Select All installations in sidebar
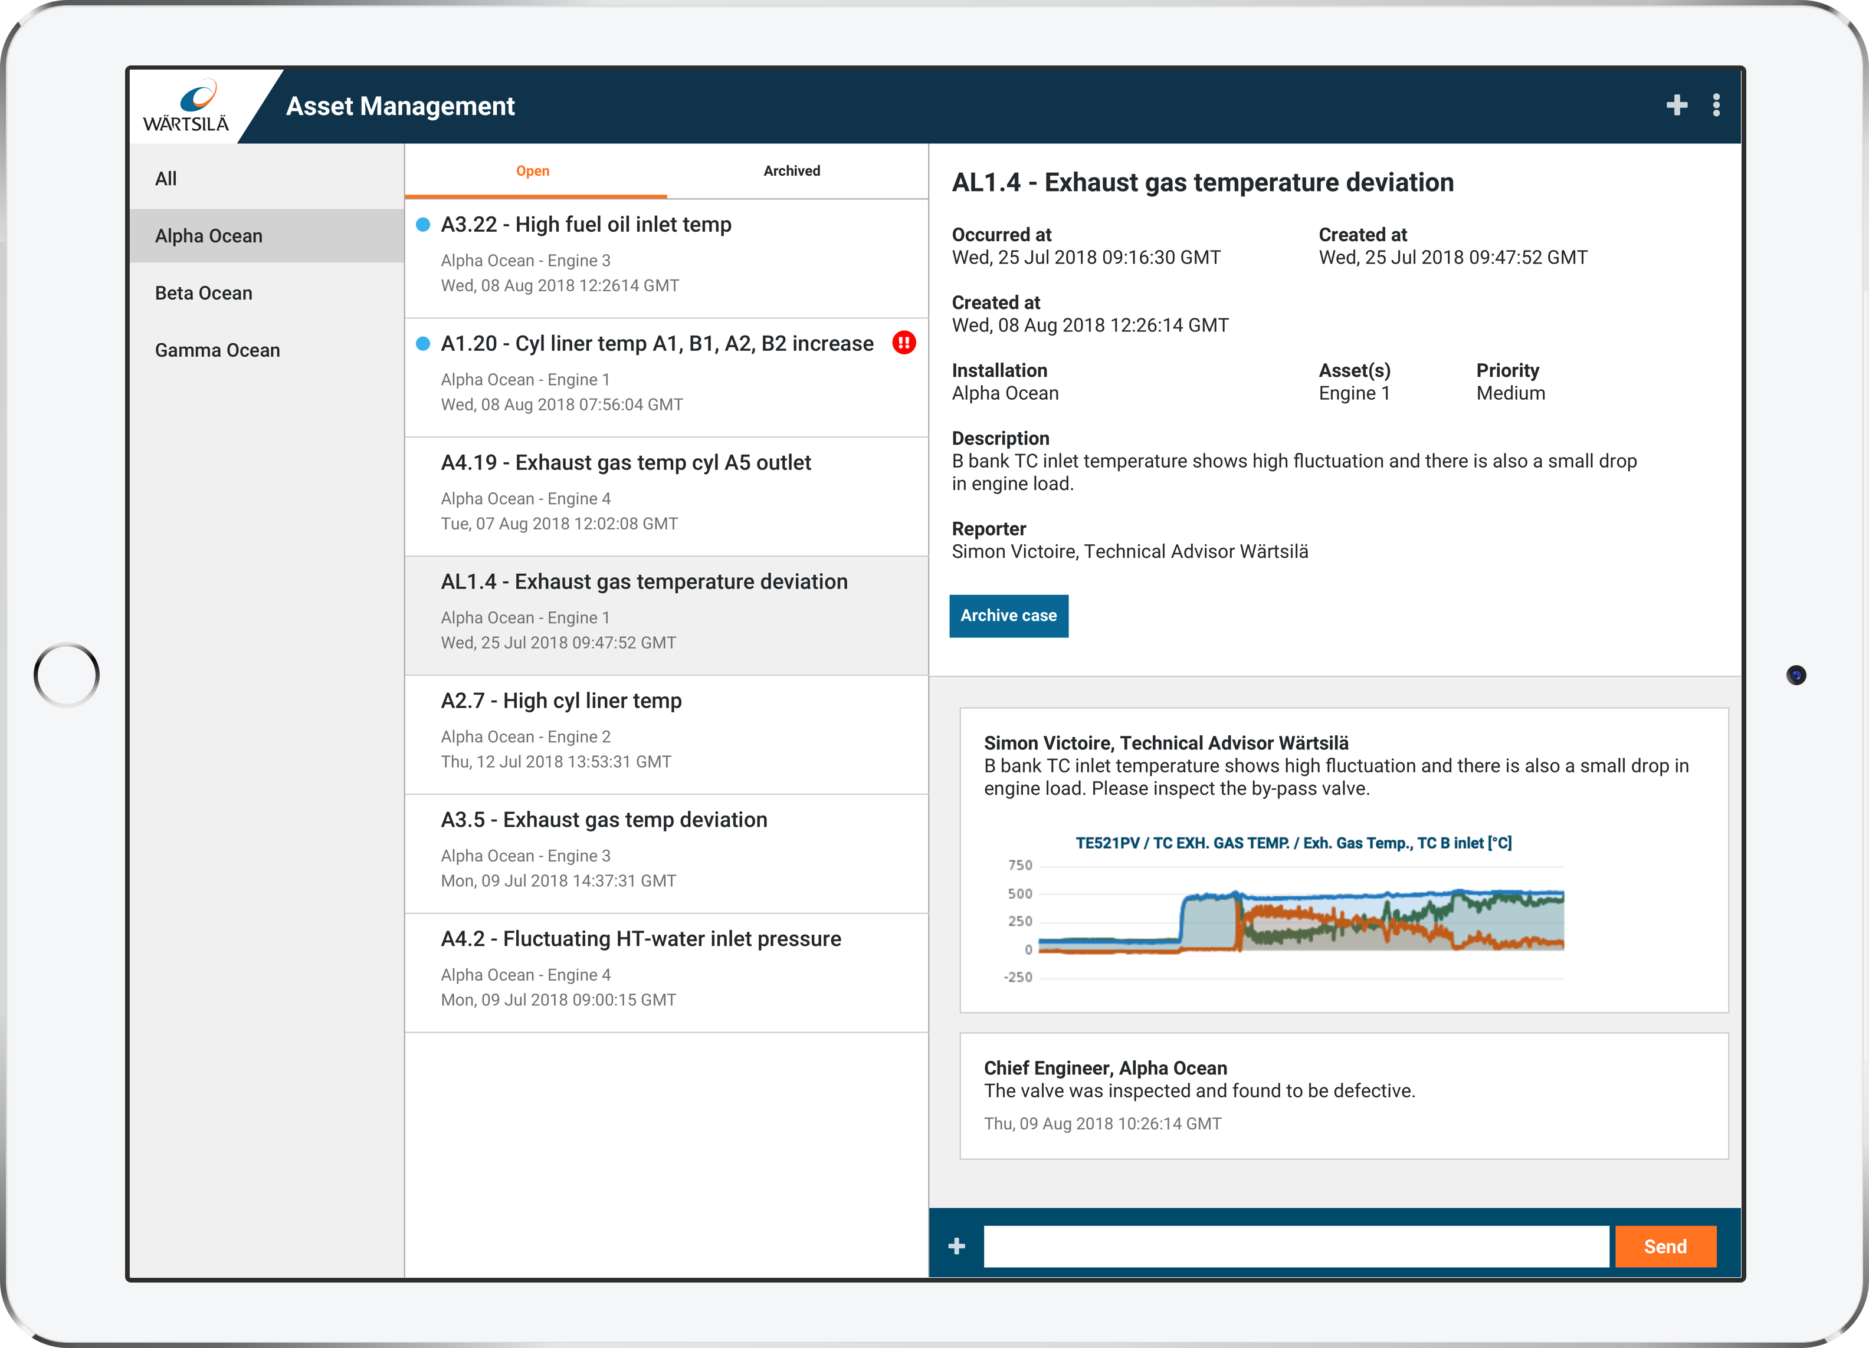1869x1348 pixels. [x=166, y=179]
